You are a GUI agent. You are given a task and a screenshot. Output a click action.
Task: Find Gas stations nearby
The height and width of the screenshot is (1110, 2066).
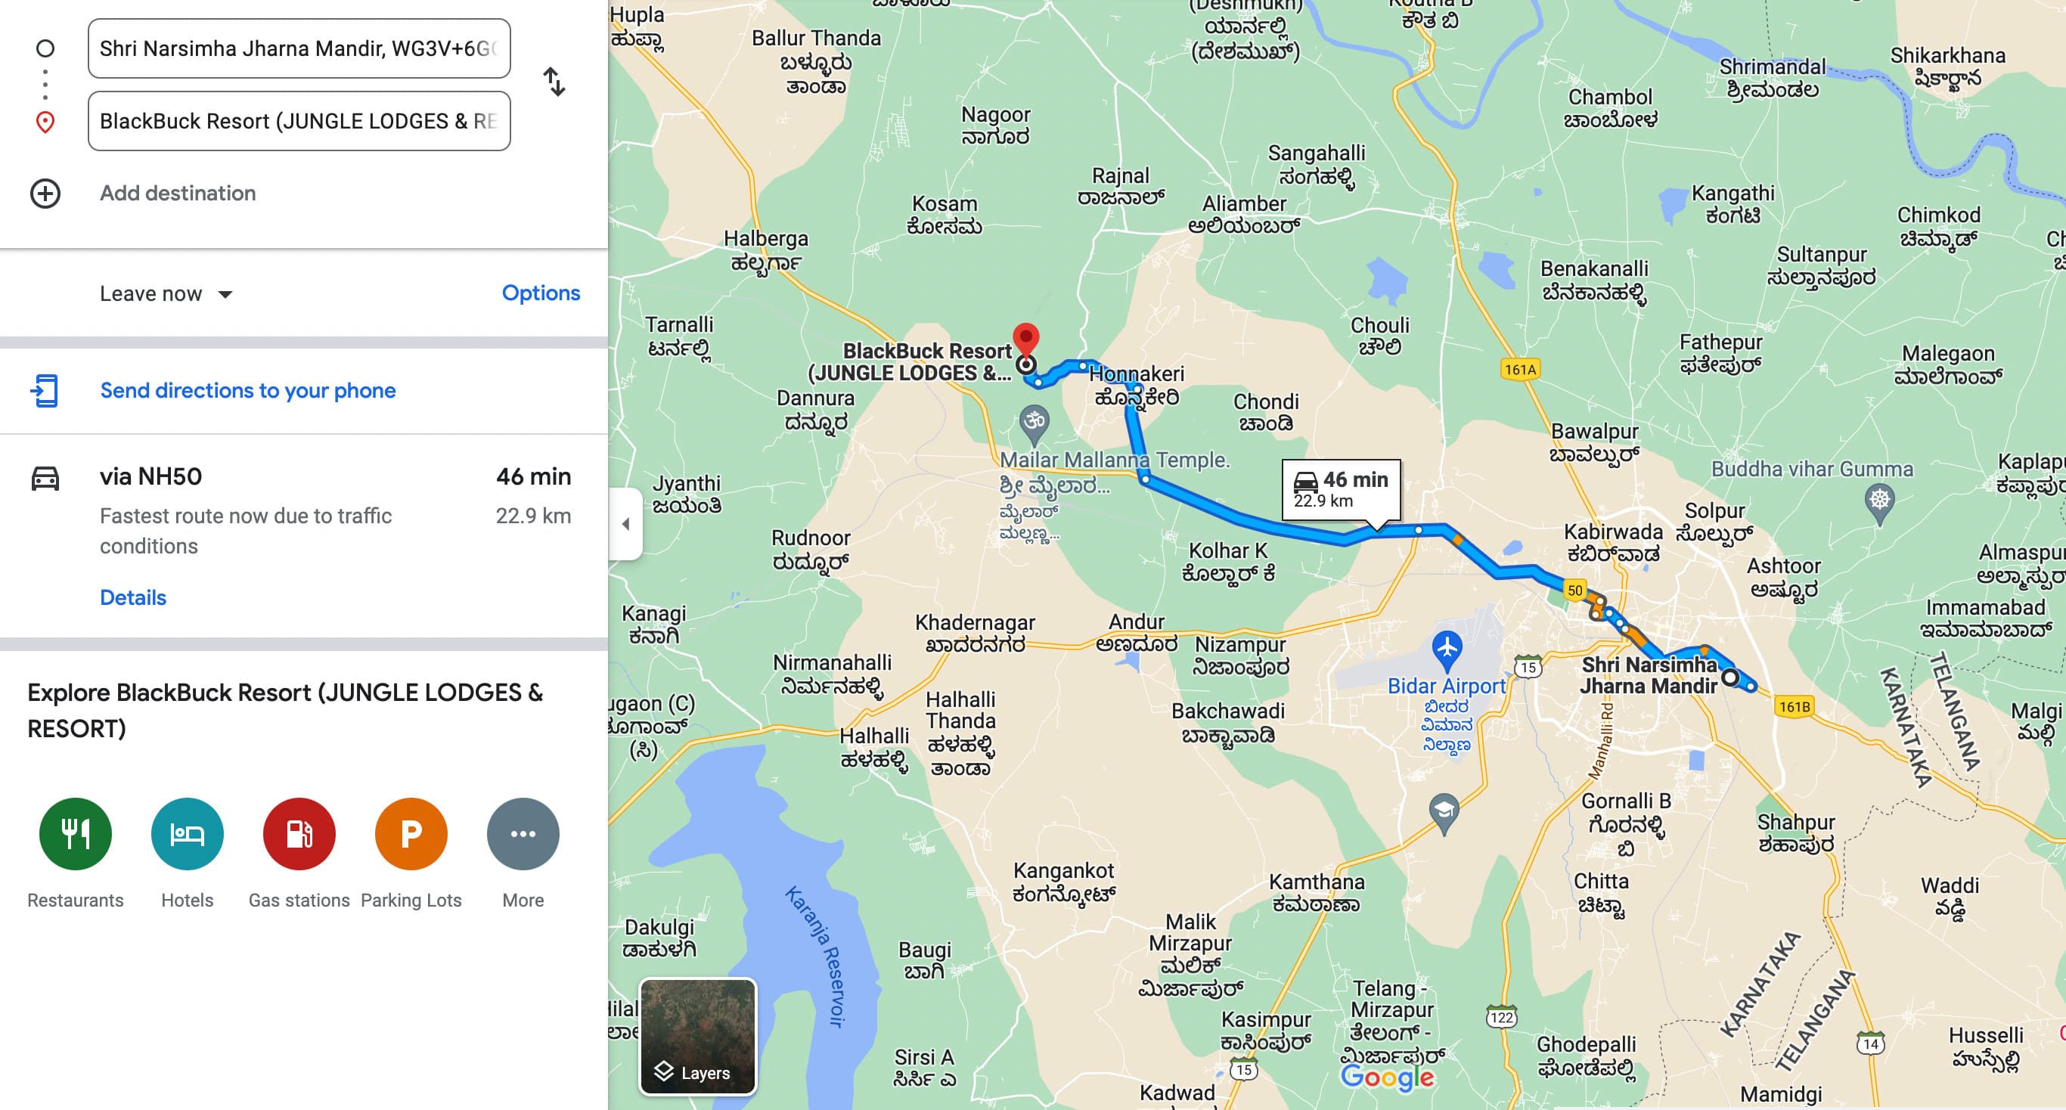pyautogui.click(x=299, y=834)
